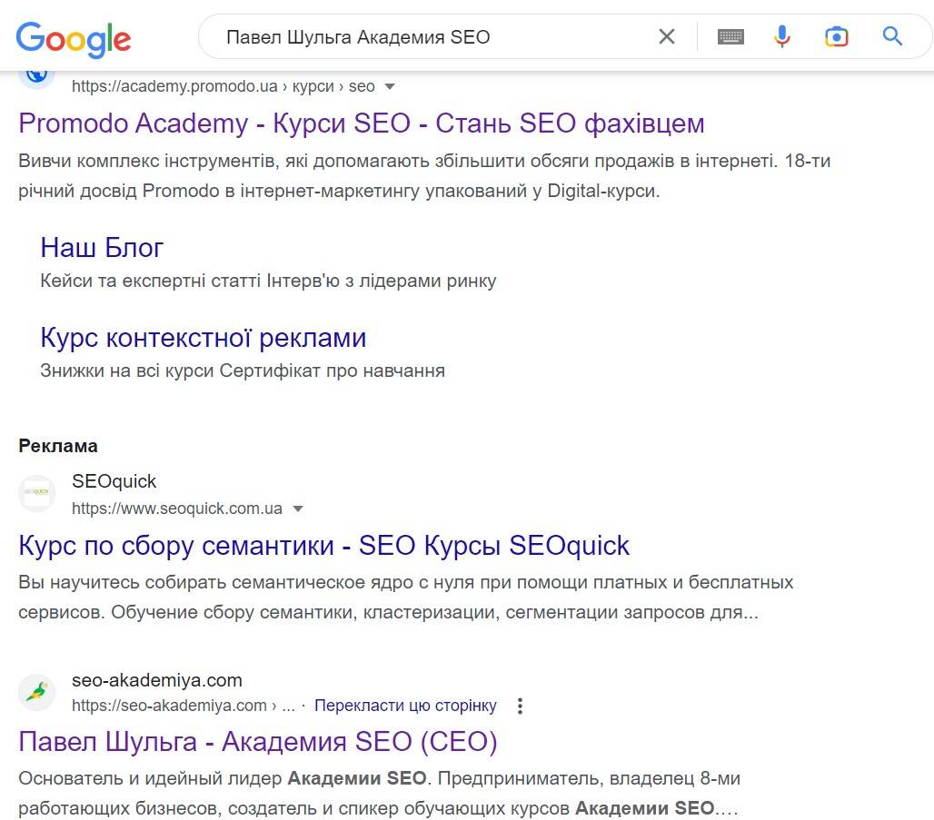The image size is (934, 820).
Task: Open Павел Шульга - Академия SEO result
Action: click(258, 742)
